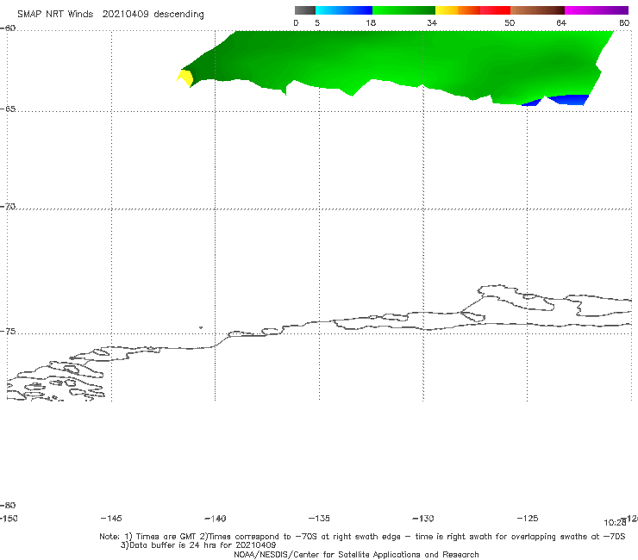Viewport: 638px width, 560px height.
Task: Click the latitude label '-75'
Action: point(8,332)
